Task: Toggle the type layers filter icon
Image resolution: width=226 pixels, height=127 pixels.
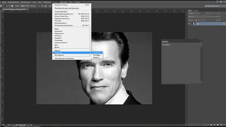Action: (213, 13)
